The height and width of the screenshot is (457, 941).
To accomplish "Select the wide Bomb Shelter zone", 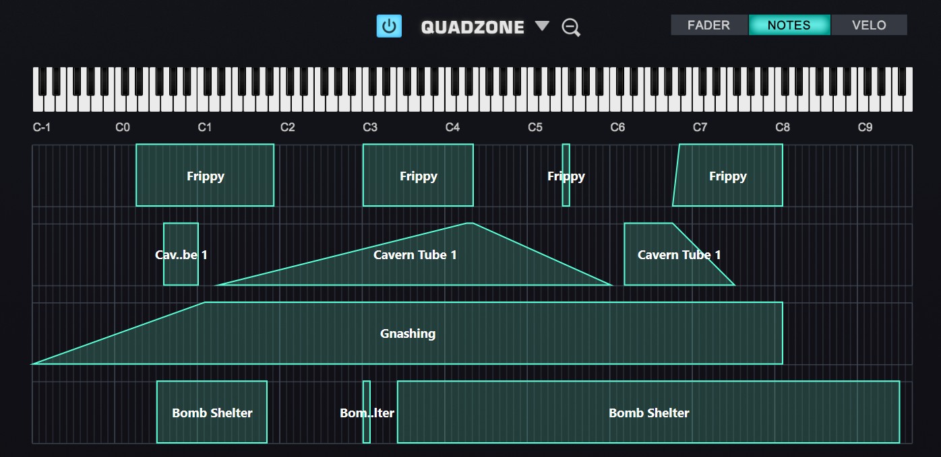I will (648, 413).
